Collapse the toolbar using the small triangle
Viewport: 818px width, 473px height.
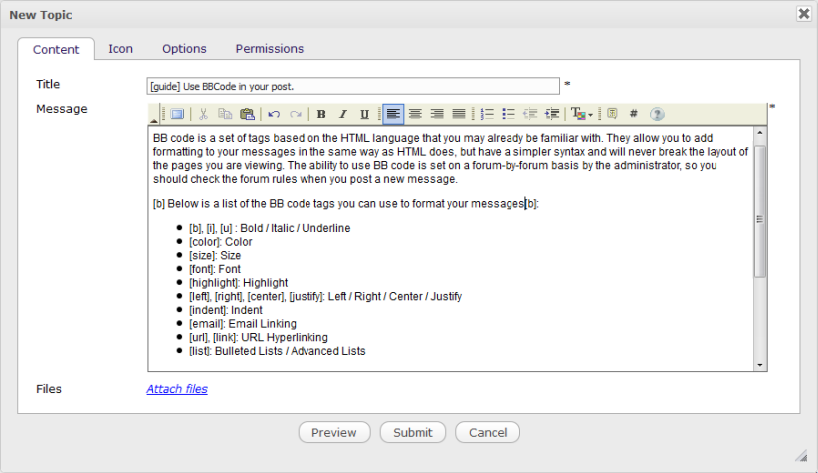154,120
